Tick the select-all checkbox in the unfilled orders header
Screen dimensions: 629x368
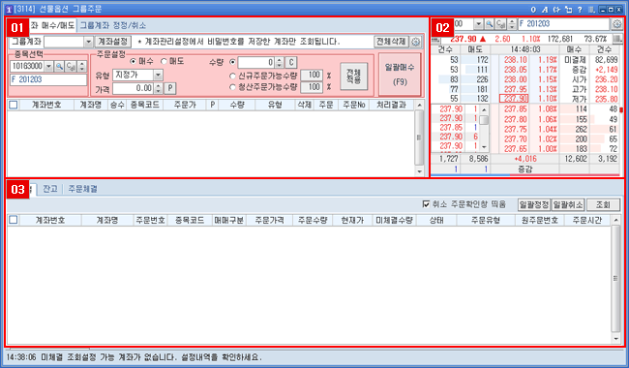pos(14,220)
